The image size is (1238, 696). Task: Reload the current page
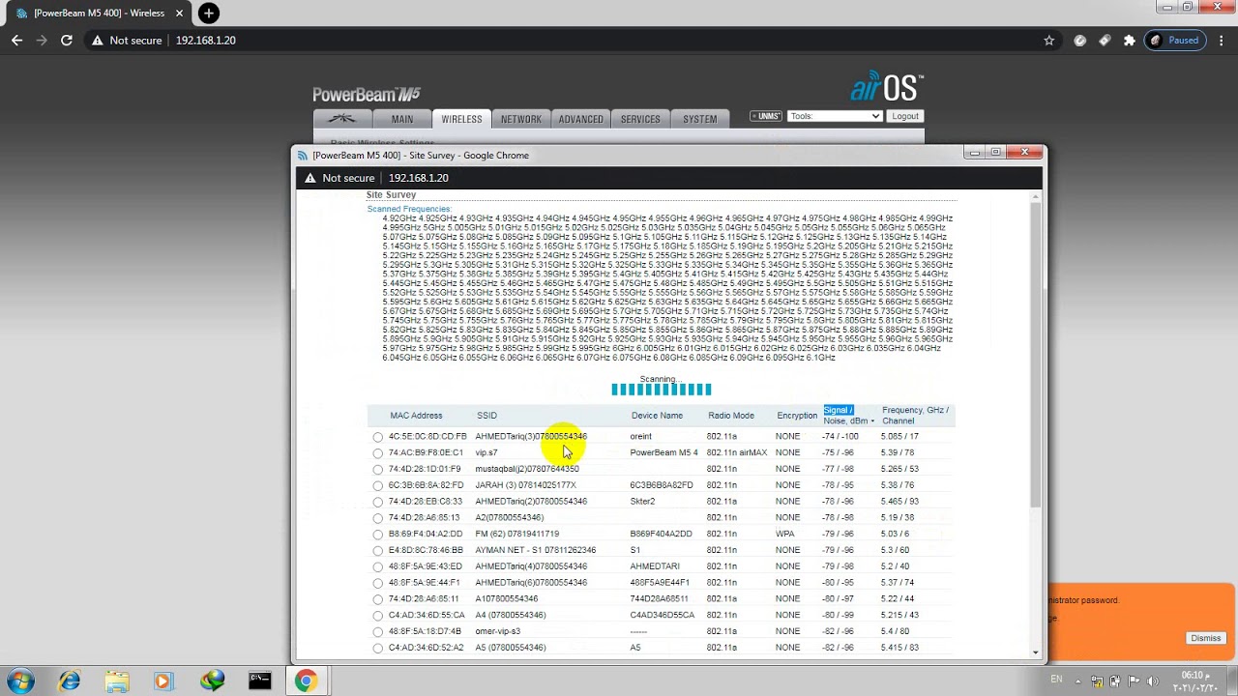67,41
